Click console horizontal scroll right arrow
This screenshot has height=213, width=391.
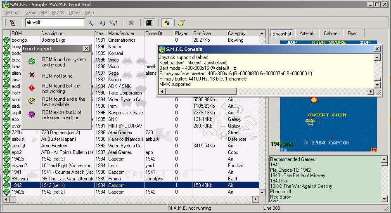click(371, 92)
